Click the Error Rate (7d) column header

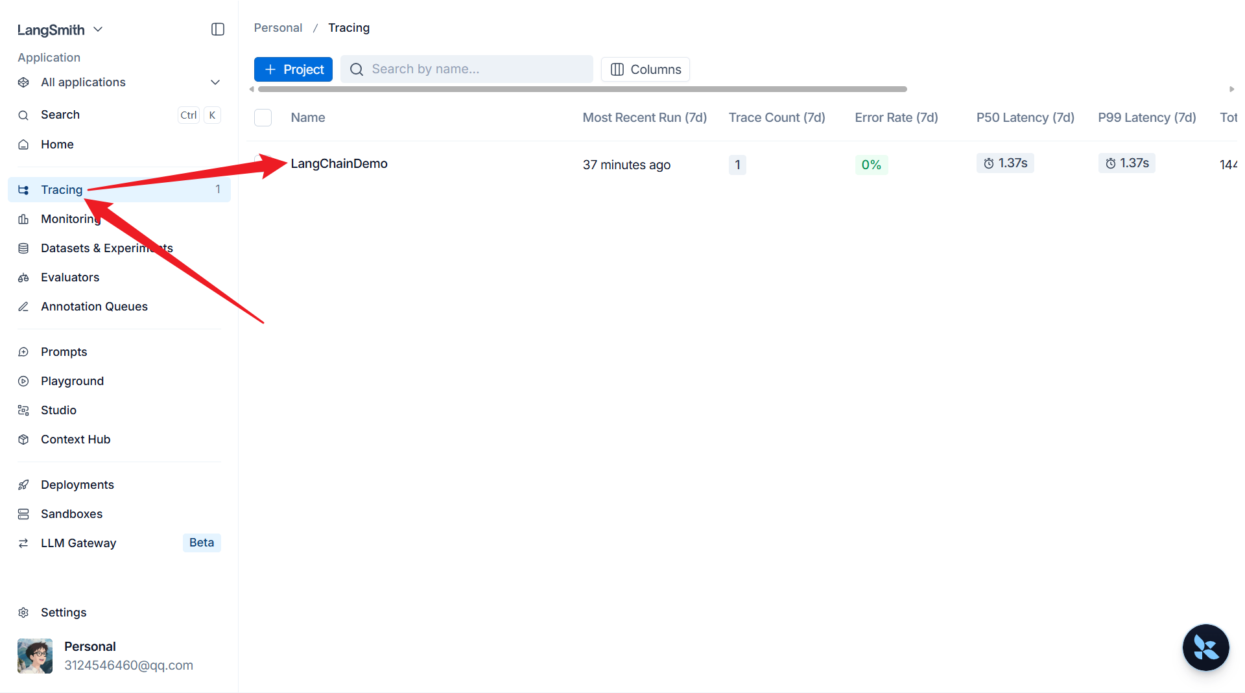896,118
